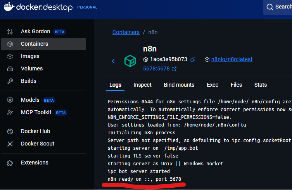Click the 'ipc bot server started' log line
Image resolution: width=292 pixels, height=190 pixels.
(x=139, y=171)
